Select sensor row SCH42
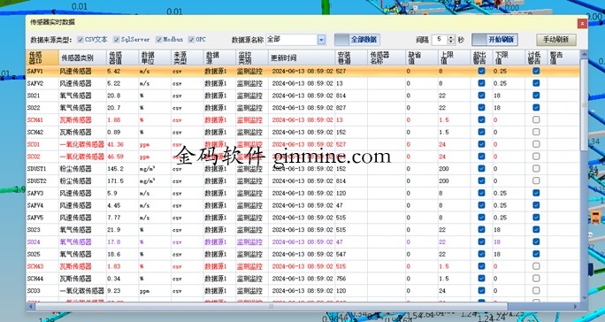The height and width of the screenshot is (322, 605). [302, 132]
